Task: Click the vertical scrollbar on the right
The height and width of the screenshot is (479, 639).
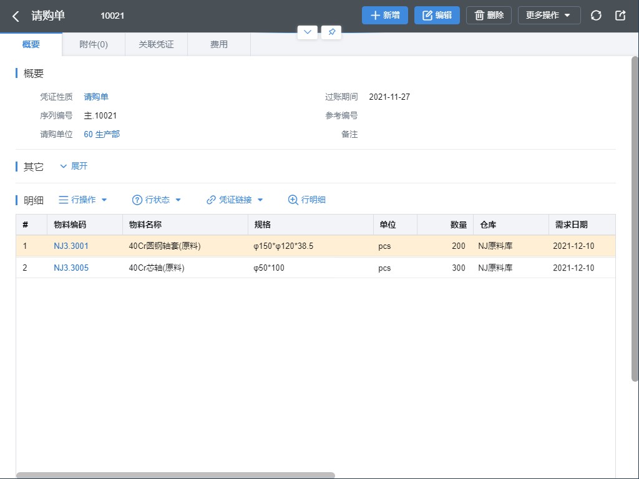Action: (x=635, y=219)
